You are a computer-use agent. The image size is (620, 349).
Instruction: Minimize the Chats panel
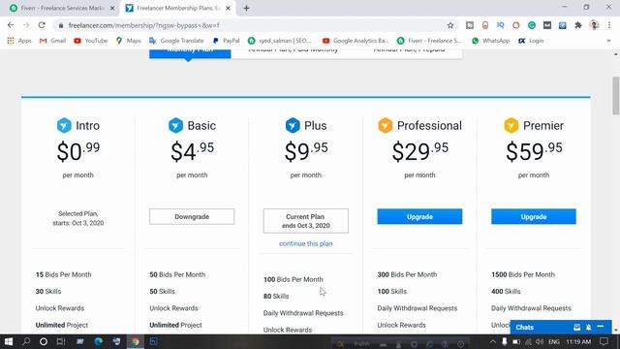pyautogui.click(x=601, y=327)
